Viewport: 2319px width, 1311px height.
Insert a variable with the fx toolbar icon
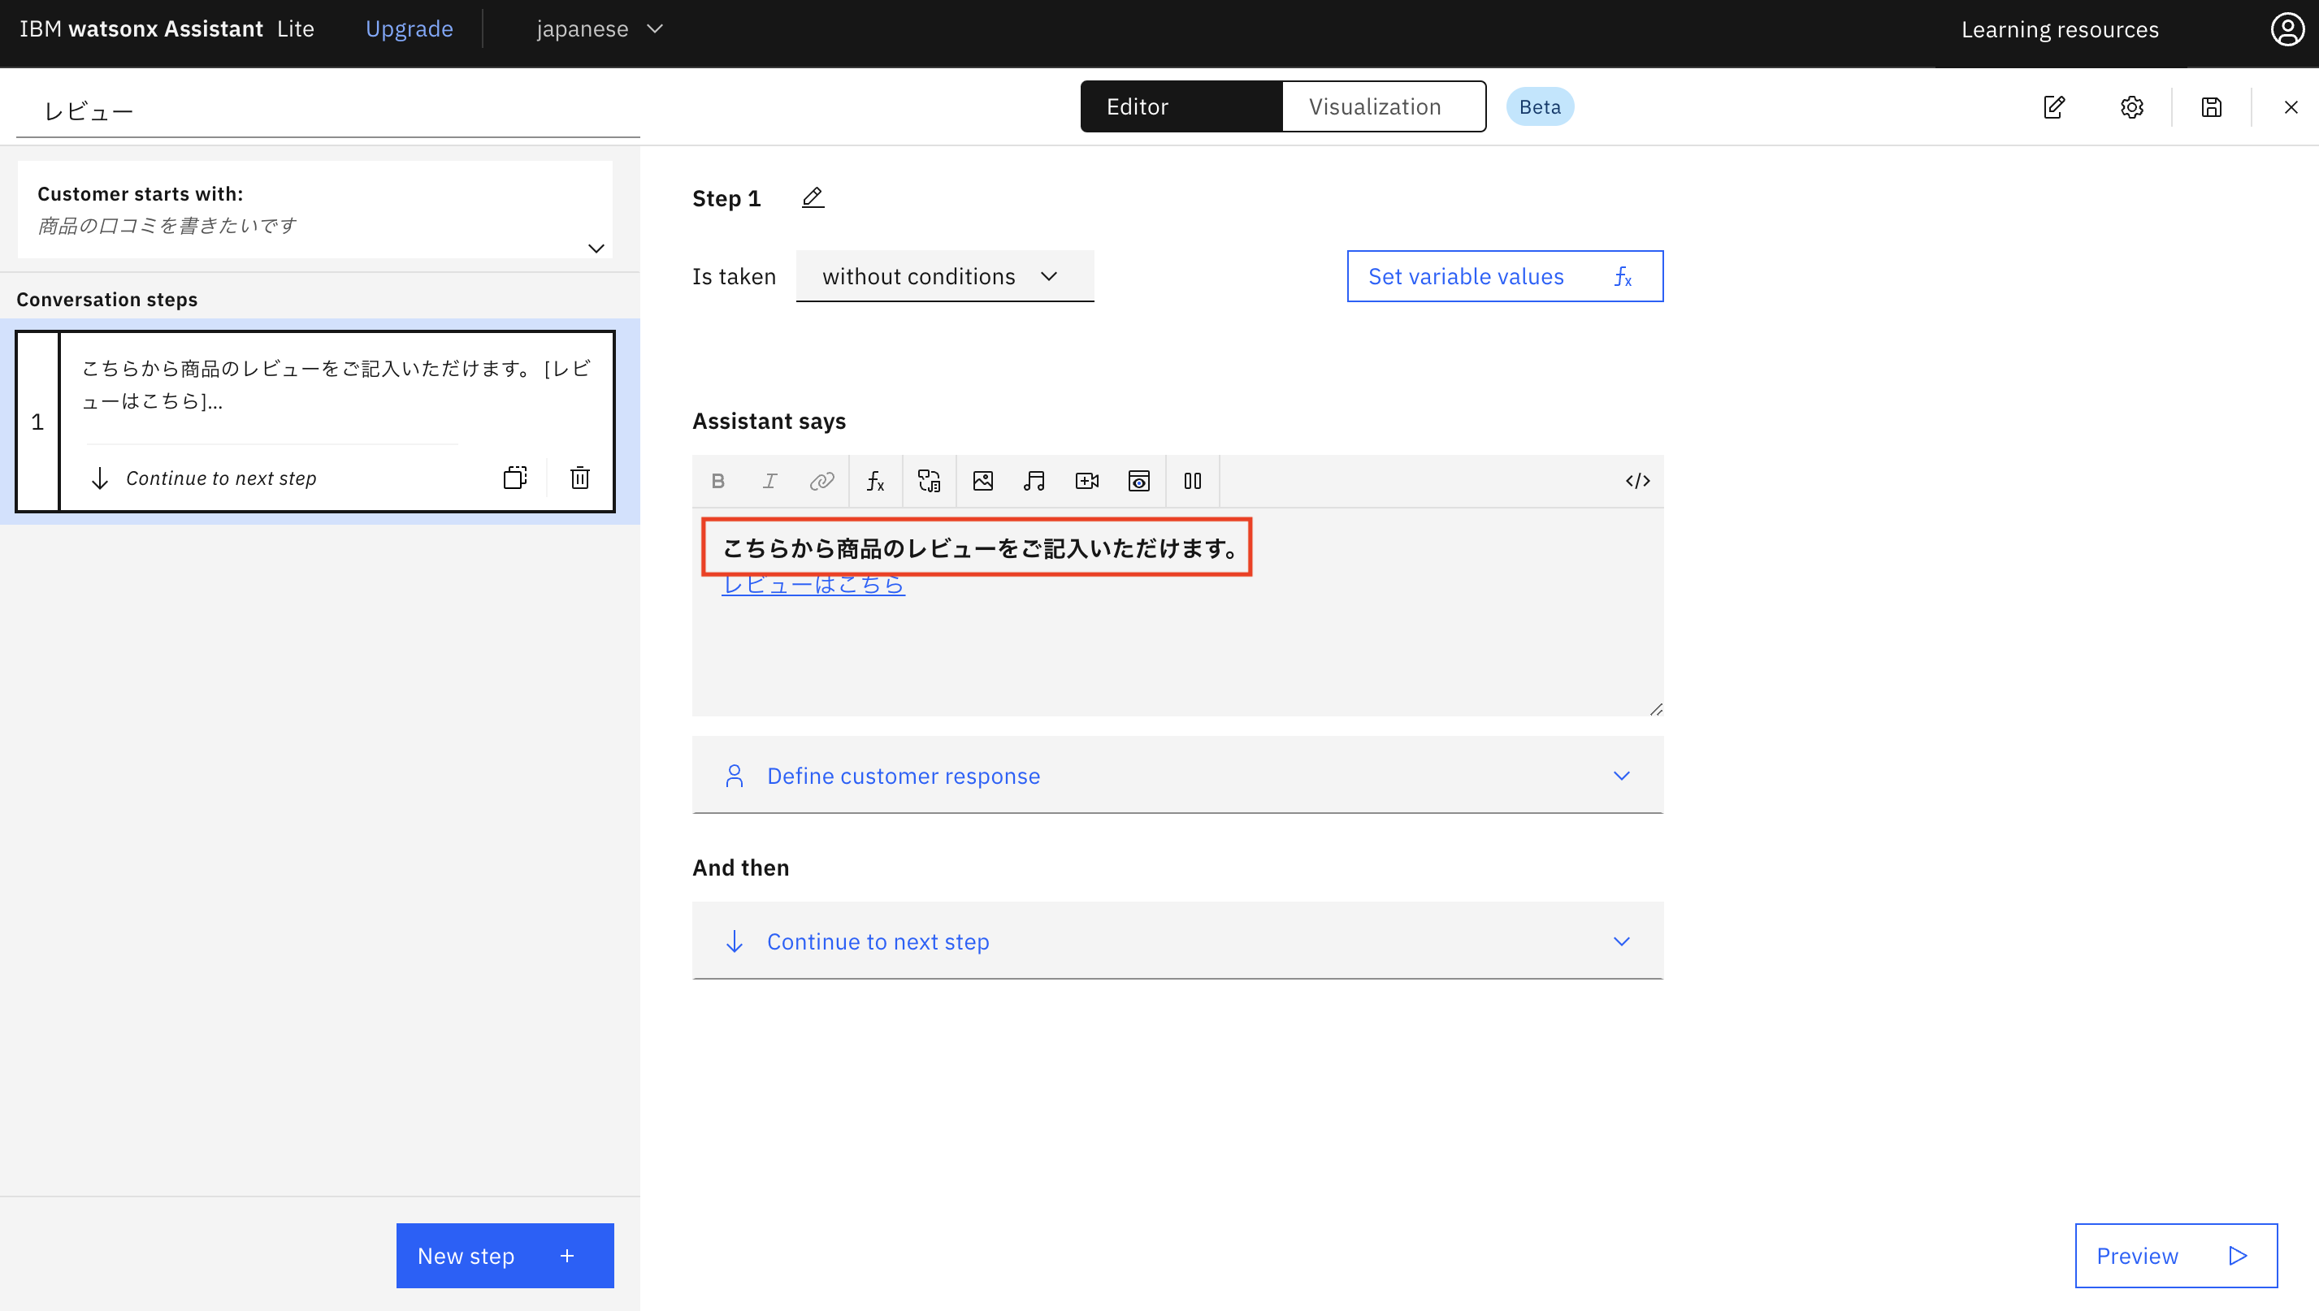point(874,481)
